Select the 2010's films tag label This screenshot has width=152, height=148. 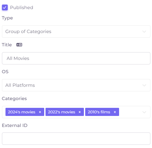coord(99,112)
